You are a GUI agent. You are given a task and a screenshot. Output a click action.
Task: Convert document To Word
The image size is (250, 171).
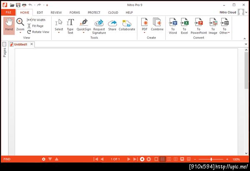click(173, 26)
